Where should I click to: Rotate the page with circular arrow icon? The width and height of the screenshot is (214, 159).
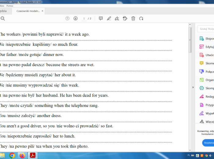141,19
